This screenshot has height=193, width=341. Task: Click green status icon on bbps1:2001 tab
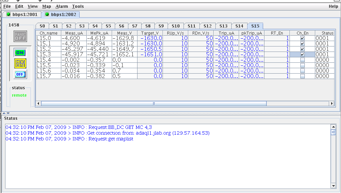click(x=8, y=14)
